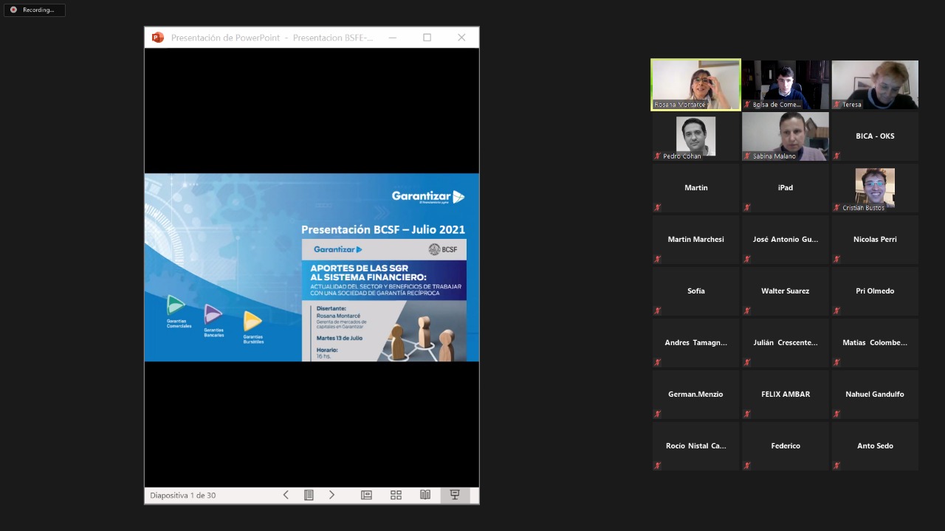Click muted mic icon on Nahuel Gandulfo tile
945x531 pixels.
coord(836,414)
